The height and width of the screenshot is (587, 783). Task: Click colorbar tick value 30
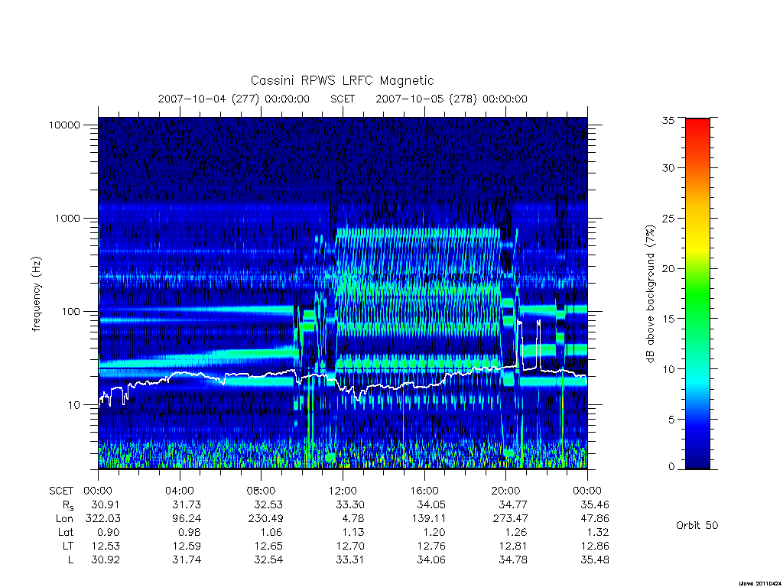[x=668, y=167]
